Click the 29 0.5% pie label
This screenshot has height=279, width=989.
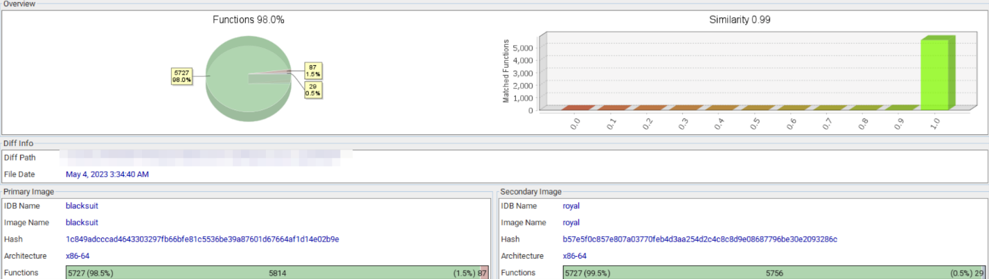(x=313, y=89)
